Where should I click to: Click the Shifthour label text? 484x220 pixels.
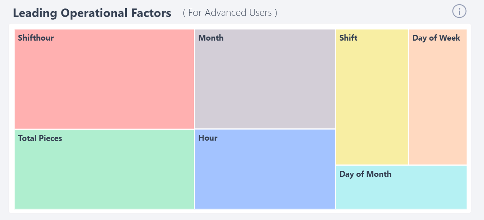(x=35, y=38)
